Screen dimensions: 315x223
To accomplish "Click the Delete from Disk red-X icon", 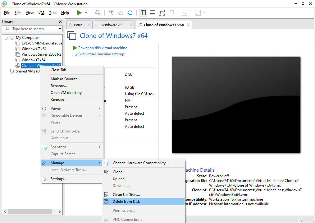I will [106, 202].
